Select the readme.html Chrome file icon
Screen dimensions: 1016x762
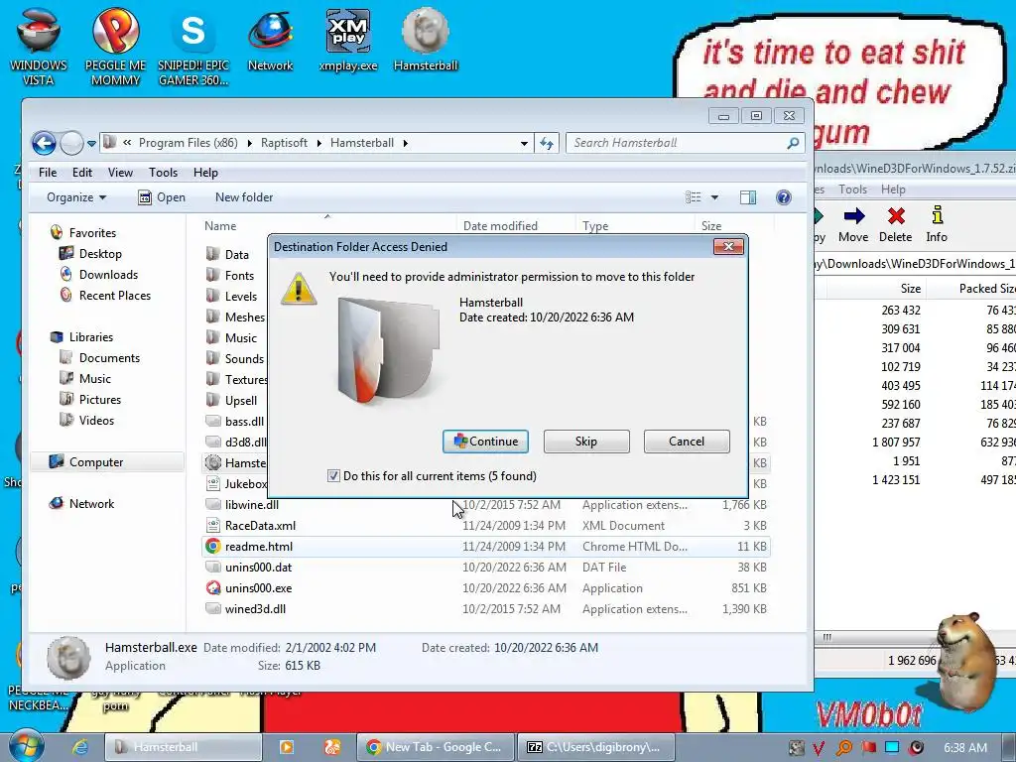212,547
